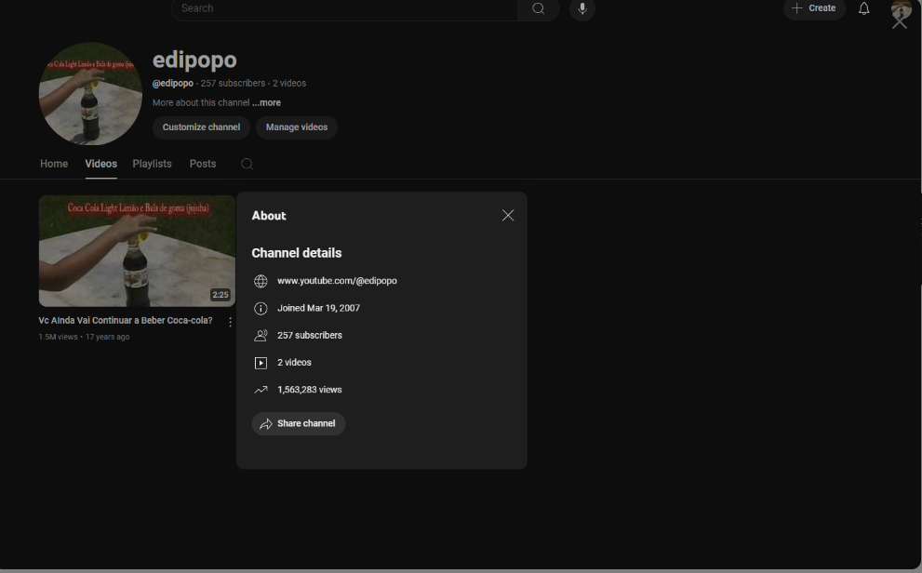Click the info icon next to Joined date
Viewport: 922px width, 573px height.
(x=261, y=308)
